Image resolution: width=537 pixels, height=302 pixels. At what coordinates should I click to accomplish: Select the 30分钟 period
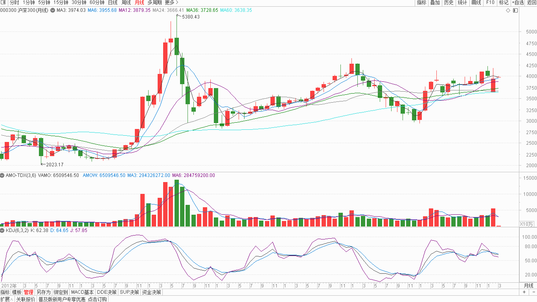click(79, 3)
